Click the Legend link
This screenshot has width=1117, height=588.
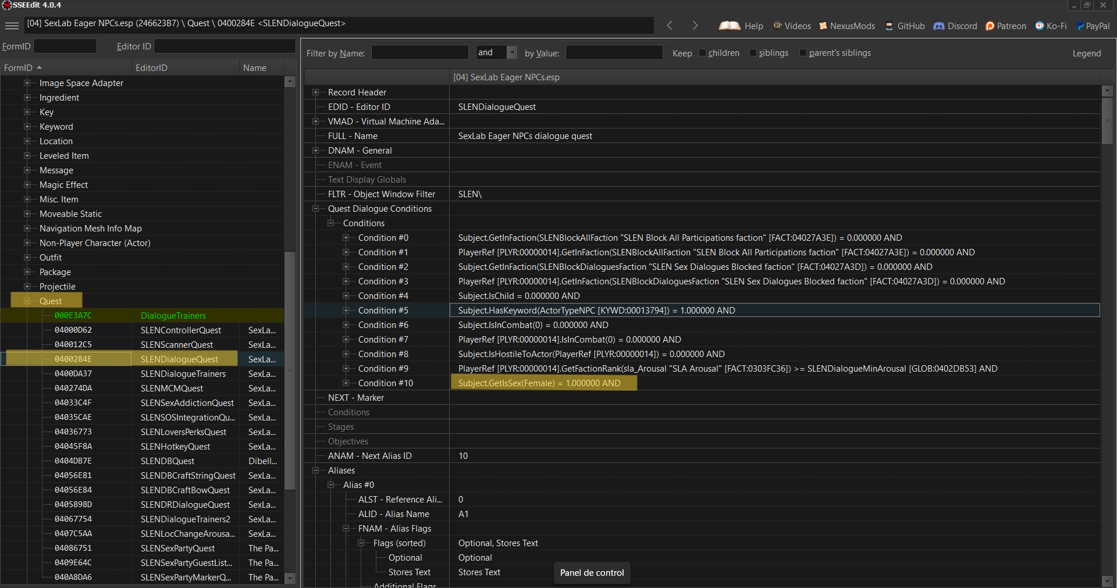coord(1087,53)
